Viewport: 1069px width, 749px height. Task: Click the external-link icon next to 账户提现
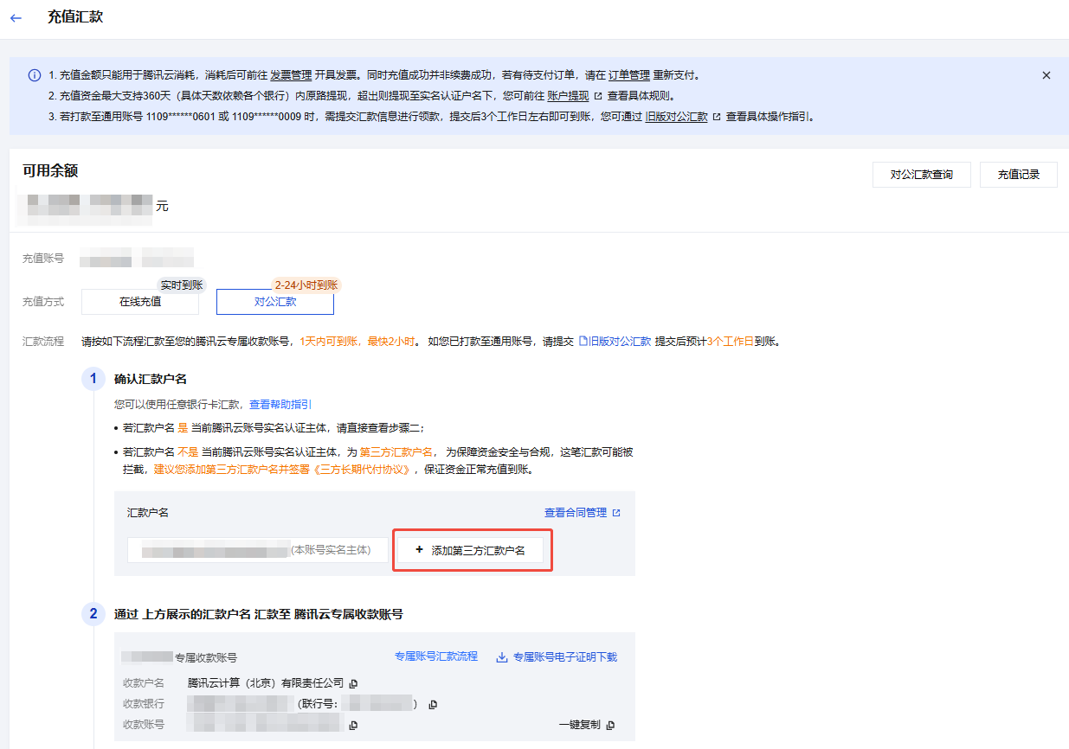click(x=597, y=96)
